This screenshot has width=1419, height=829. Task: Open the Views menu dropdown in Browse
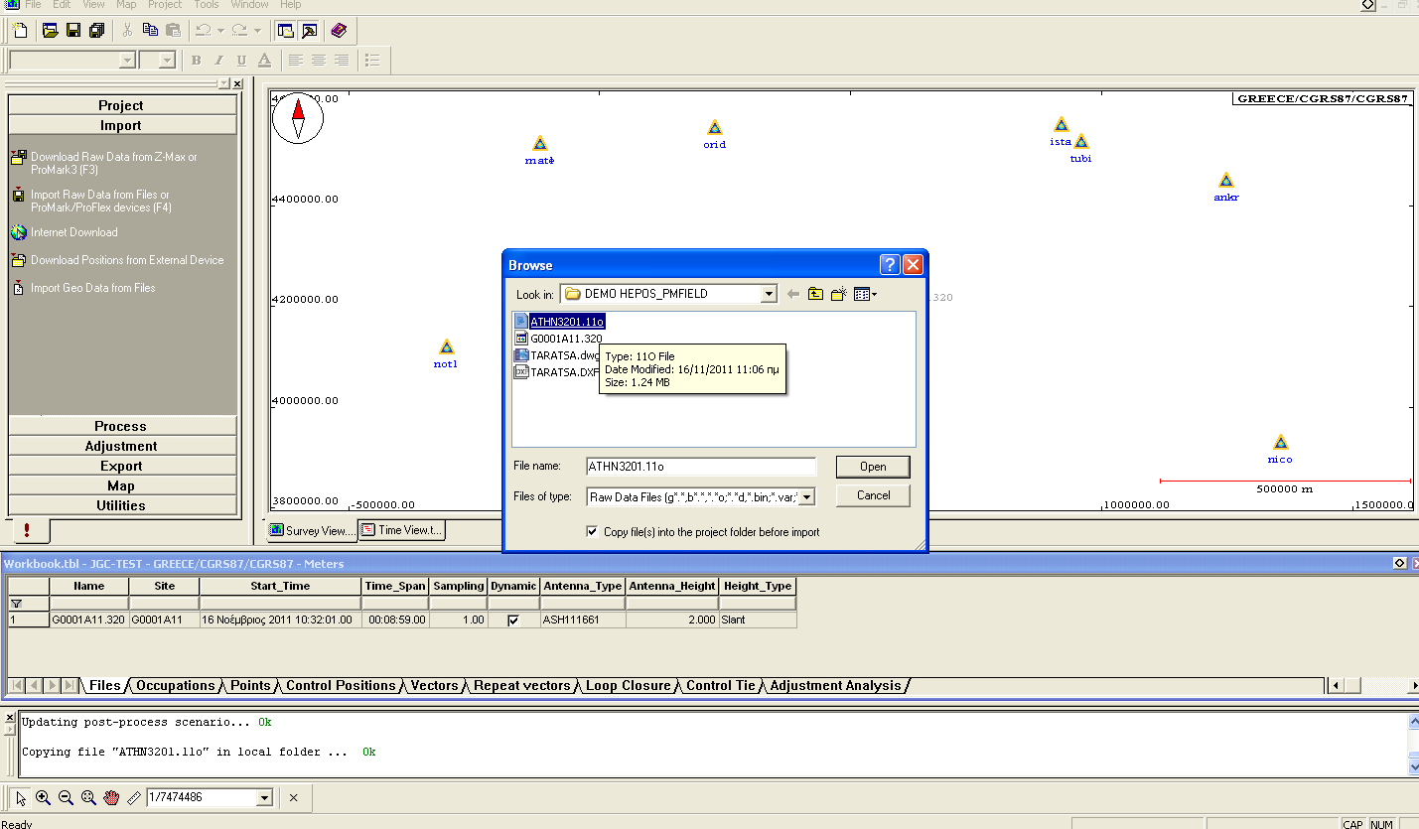click(866, 294)
